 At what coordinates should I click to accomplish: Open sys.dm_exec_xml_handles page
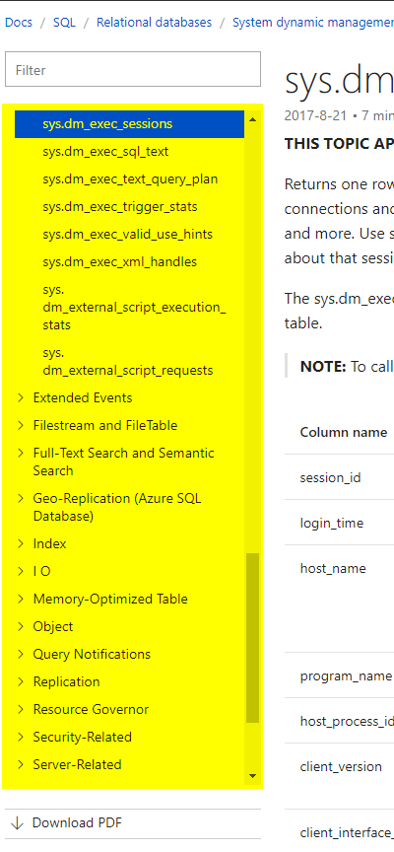coord(119,262)
